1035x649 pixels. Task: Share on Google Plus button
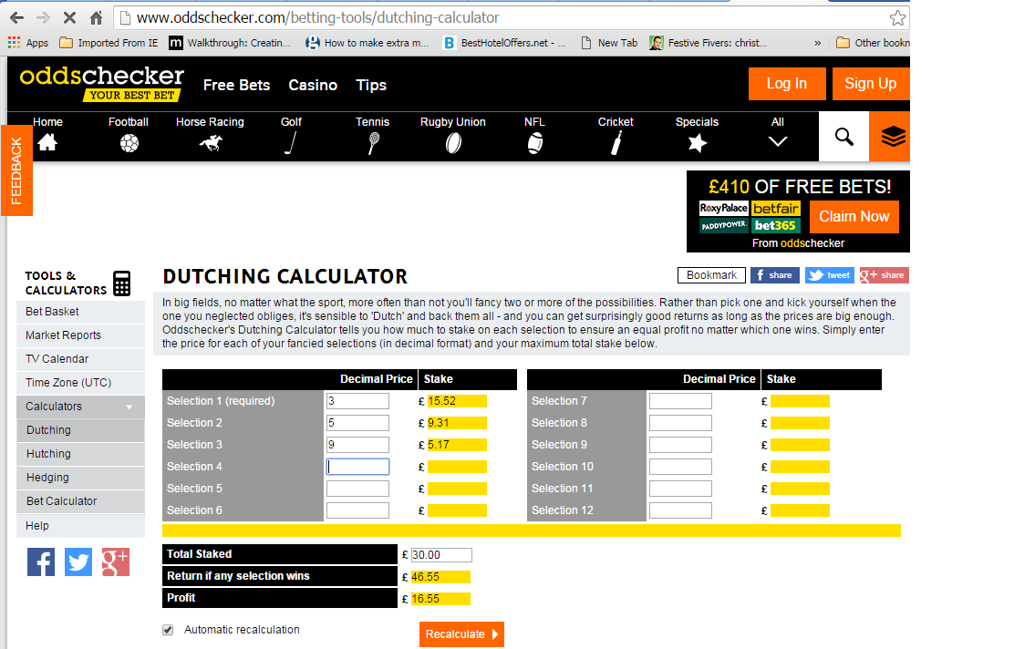(x=884, y=275)
